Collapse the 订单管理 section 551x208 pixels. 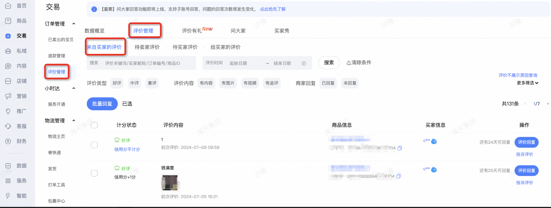coord(74,24)
